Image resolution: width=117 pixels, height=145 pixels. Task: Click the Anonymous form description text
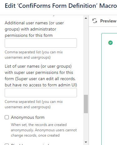click(44, 130)
